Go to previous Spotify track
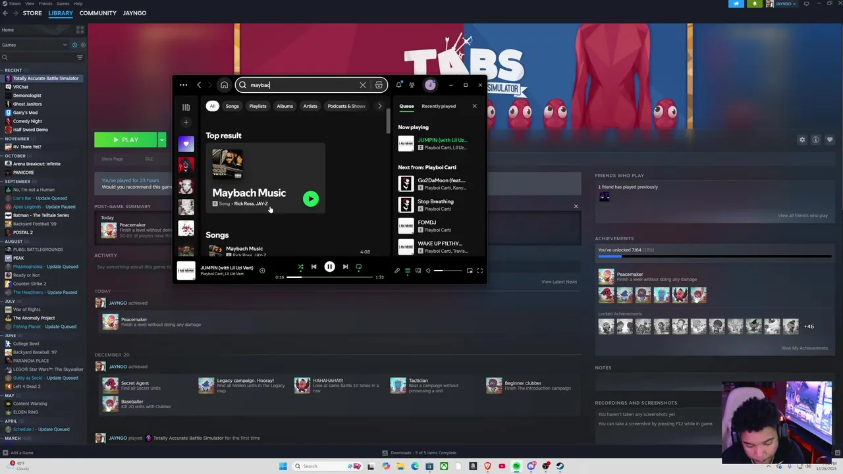The width and height of the screenshot is (843, 474). coord(313,267)
